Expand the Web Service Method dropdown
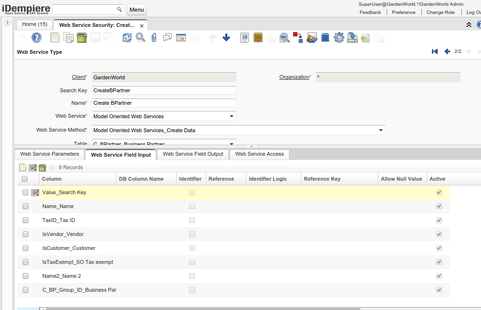Image resolution: width=481 pixels, height=310 pixels. 380,130
